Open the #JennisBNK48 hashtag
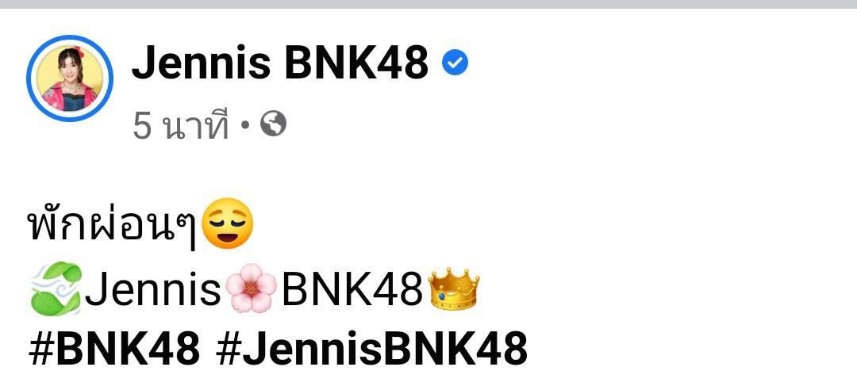Screen dimensions: 857x386 (371, 348)
